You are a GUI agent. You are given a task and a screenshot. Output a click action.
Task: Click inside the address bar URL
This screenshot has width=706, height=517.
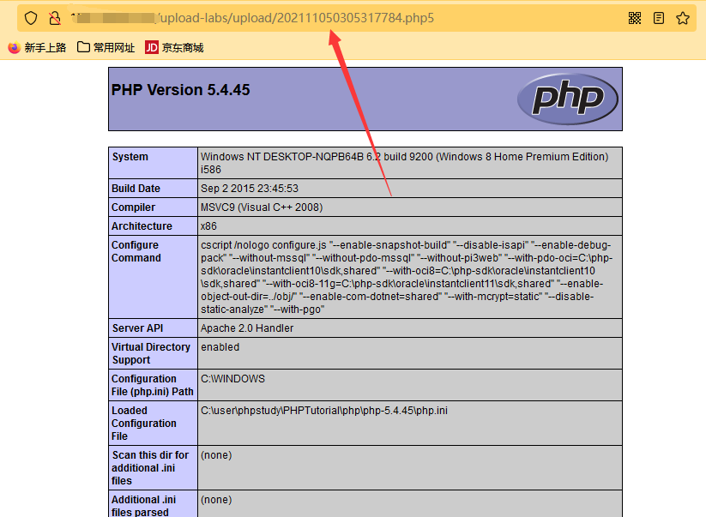point(257,17)
